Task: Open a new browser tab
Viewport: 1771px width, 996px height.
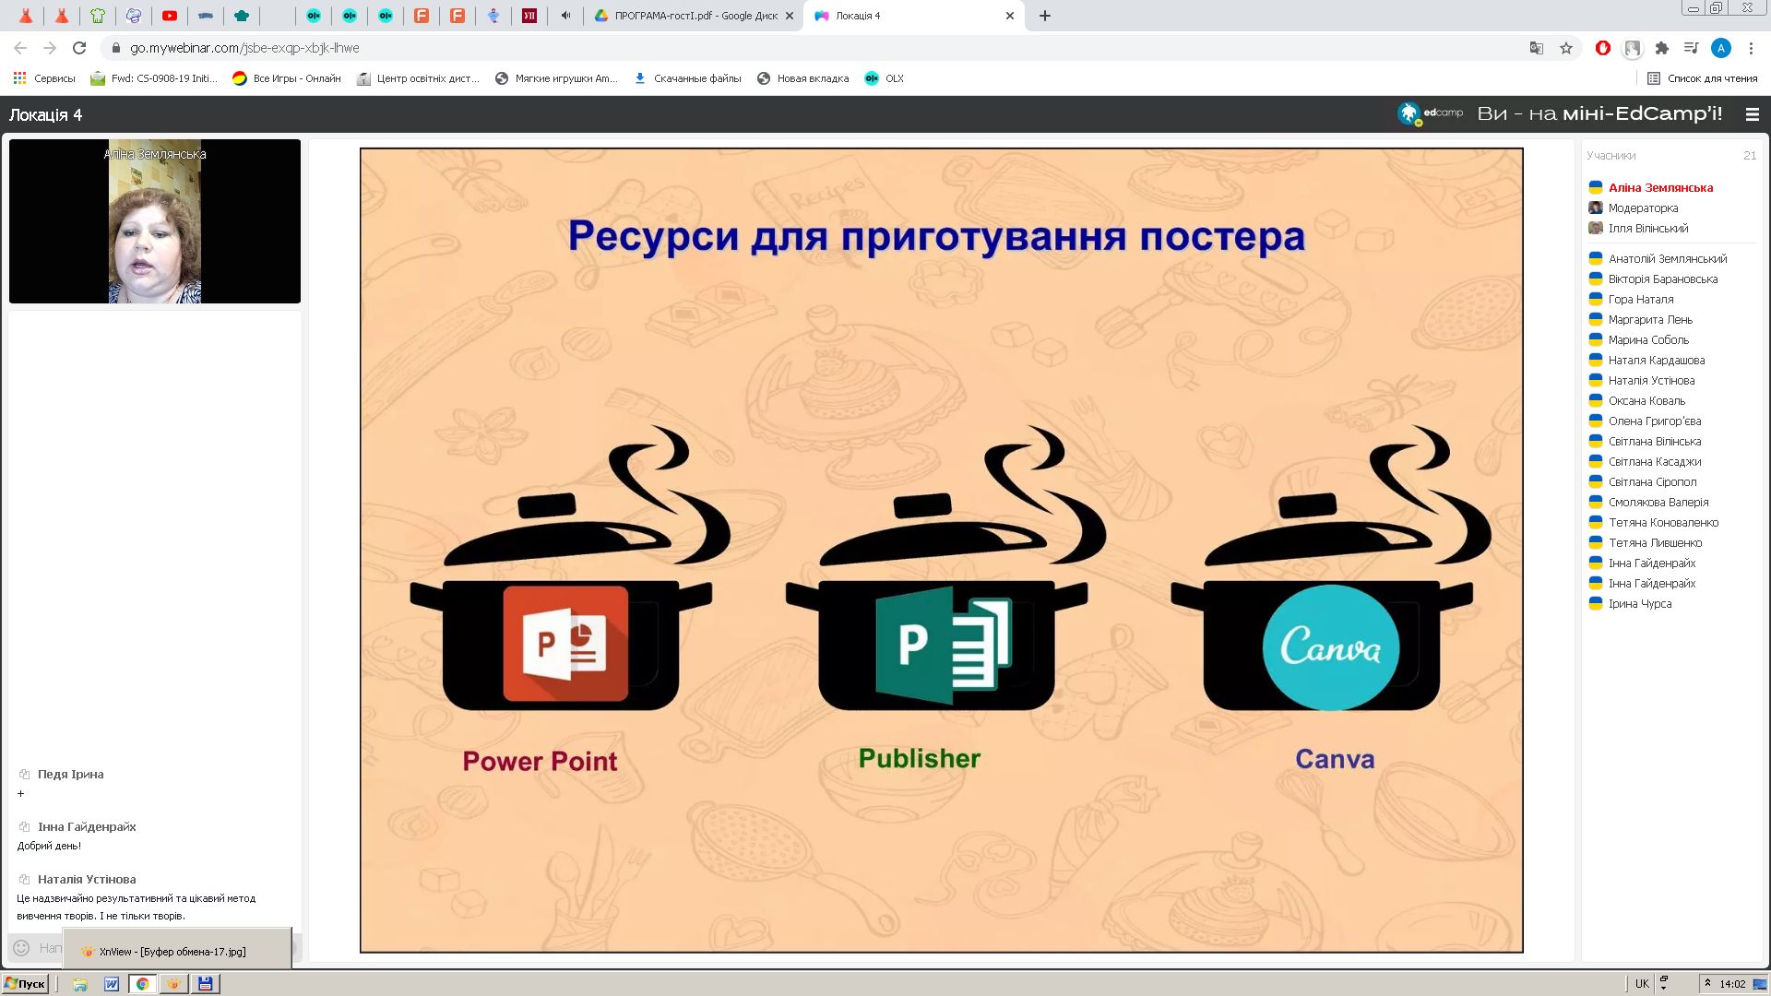Action: 1045,16
